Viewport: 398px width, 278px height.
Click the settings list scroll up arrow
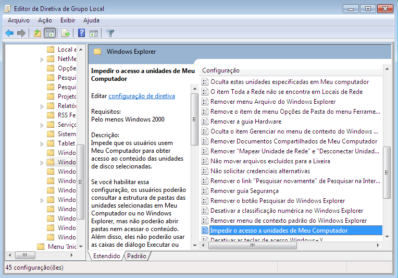pos(387,69)
